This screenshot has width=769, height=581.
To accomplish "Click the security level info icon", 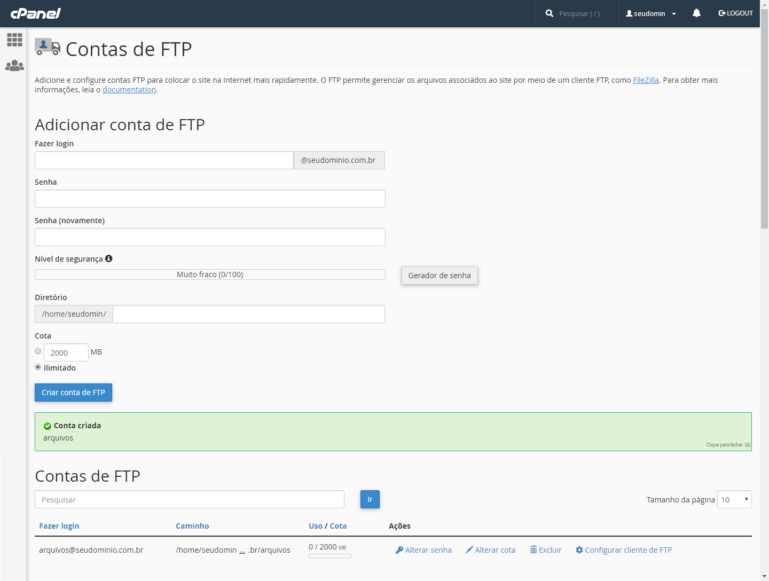I will [x=109, y=258].
